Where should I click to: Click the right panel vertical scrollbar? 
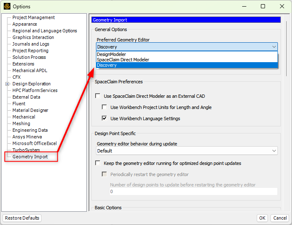click(287, 48)
